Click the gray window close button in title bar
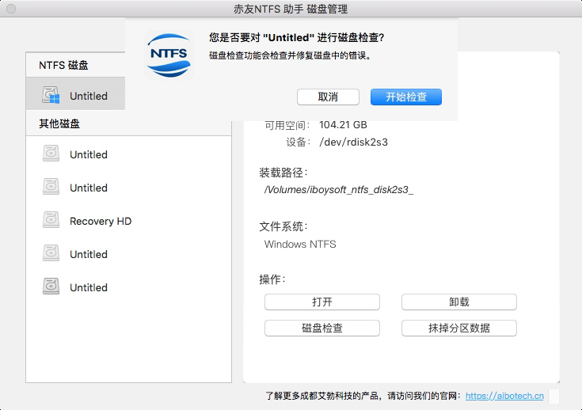Viewport: 582px width, 410px height. click(x=11, y=9)
